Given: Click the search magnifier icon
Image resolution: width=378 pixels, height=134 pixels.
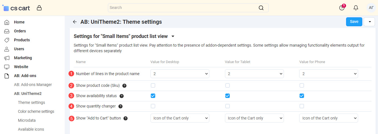Looking at the screenshot, I should point(261,8).
